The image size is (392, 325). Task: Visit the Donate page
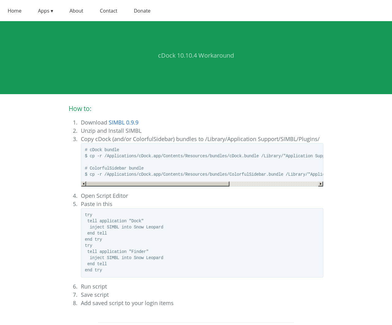[x=142, y=11]
